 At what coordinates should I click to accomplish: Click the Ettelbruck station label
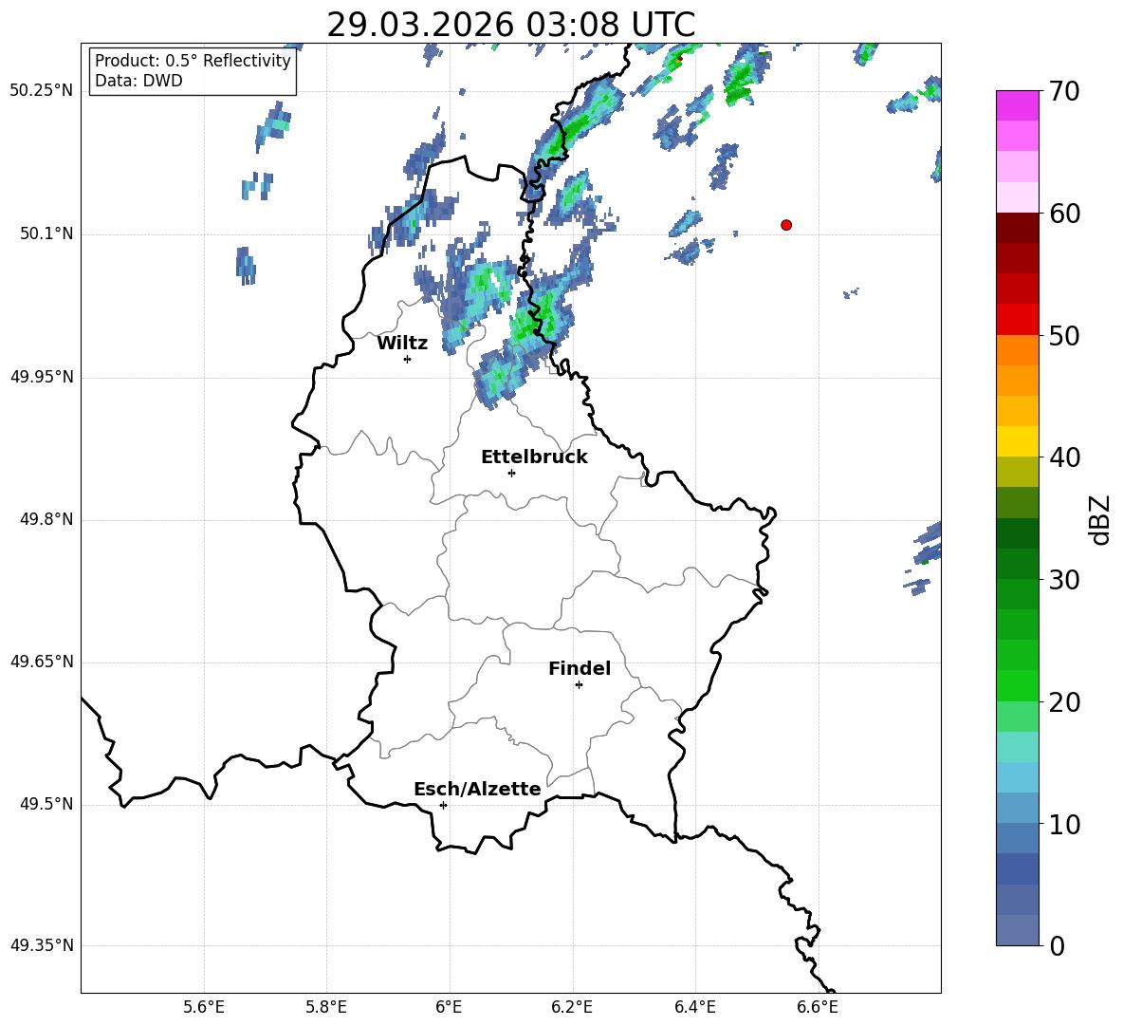534,457
